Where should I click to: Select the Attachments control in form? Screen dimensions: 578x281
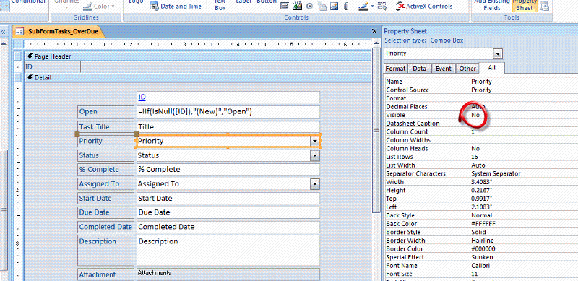coord(228,274)
